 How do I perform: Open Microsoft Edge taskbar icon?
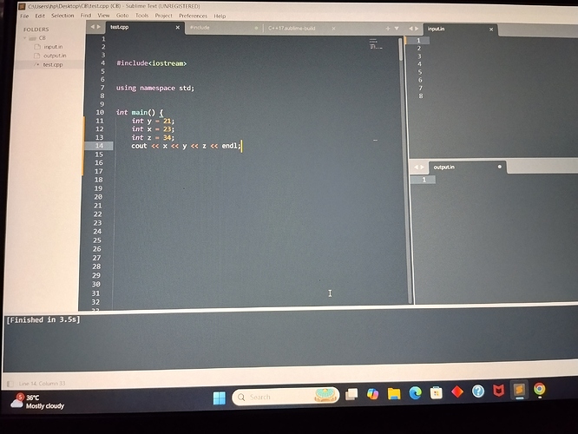(416, 393)
